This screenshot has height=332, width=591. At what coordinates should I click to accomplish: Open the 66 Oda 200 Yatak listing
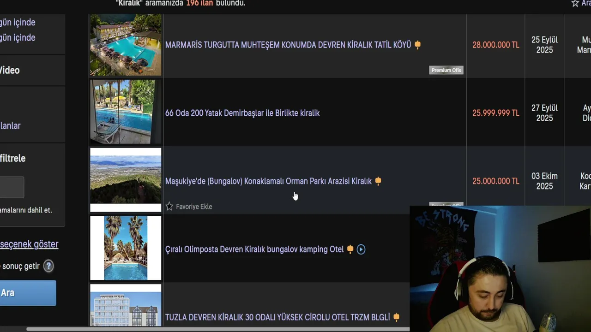click(242, 113)
